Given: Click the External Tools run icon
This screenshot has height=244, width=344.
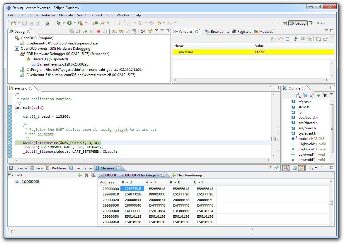Looking at the screenshot, I should click(x=80, y=23).
